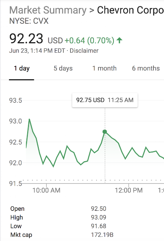Viewport: 164px width, 241px height.
Task: Click the green up arrow icon
Action: click(120, 40)
